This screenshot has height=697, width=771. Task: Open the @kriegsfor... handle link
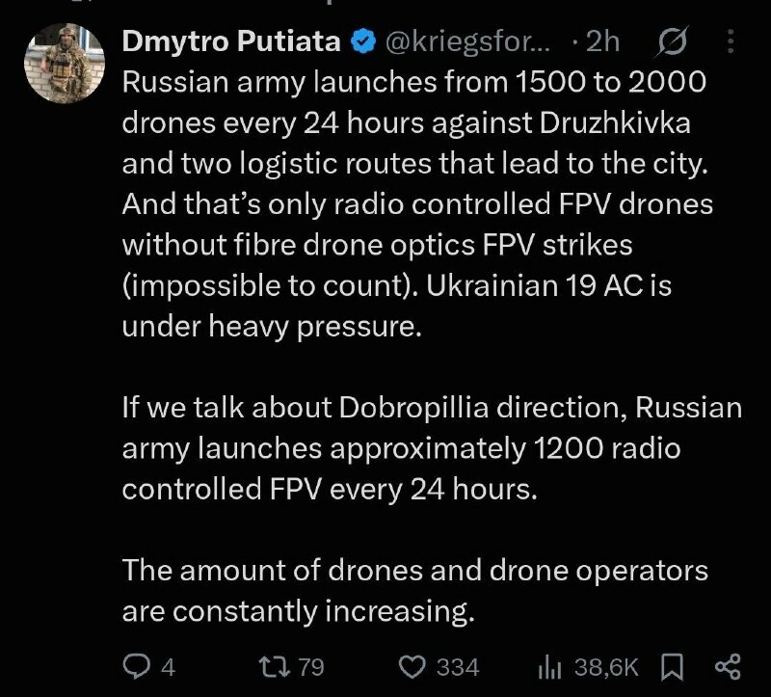[468, 41]
